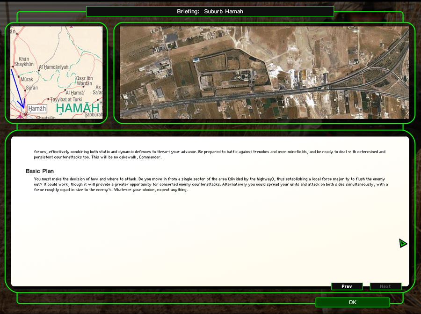Click the 'Sūrān' town label on the map
This screenshot has height=314, width=421.
[32, 88]
